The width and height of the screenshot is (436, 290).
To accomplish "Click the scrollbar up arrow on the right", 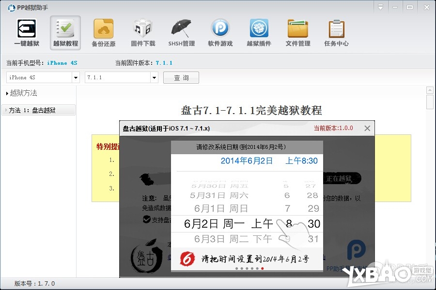I will (x=430, y=89).
